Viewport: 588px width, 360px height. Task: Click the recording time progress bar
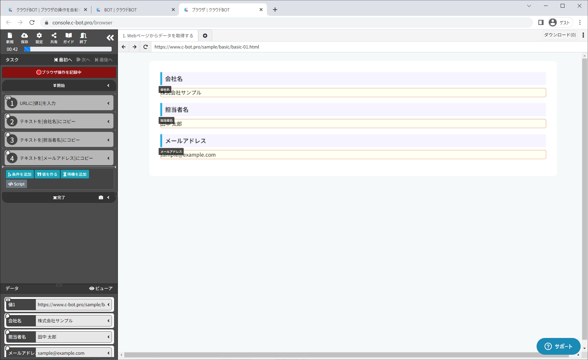tap(68, 49)
